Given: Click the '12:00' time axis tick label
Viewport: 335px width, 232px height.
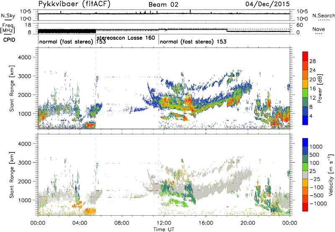Looking at the screenshot, I should pos(164,223).
